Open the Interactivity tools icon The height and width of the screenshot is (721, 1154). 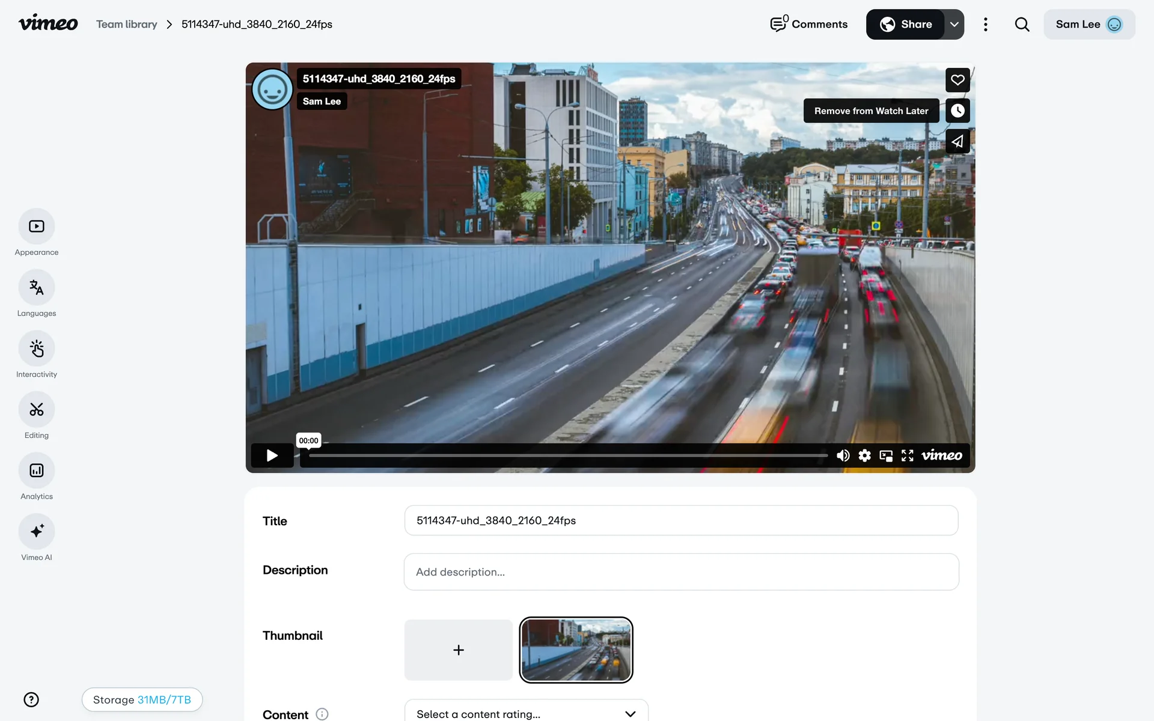37,348
